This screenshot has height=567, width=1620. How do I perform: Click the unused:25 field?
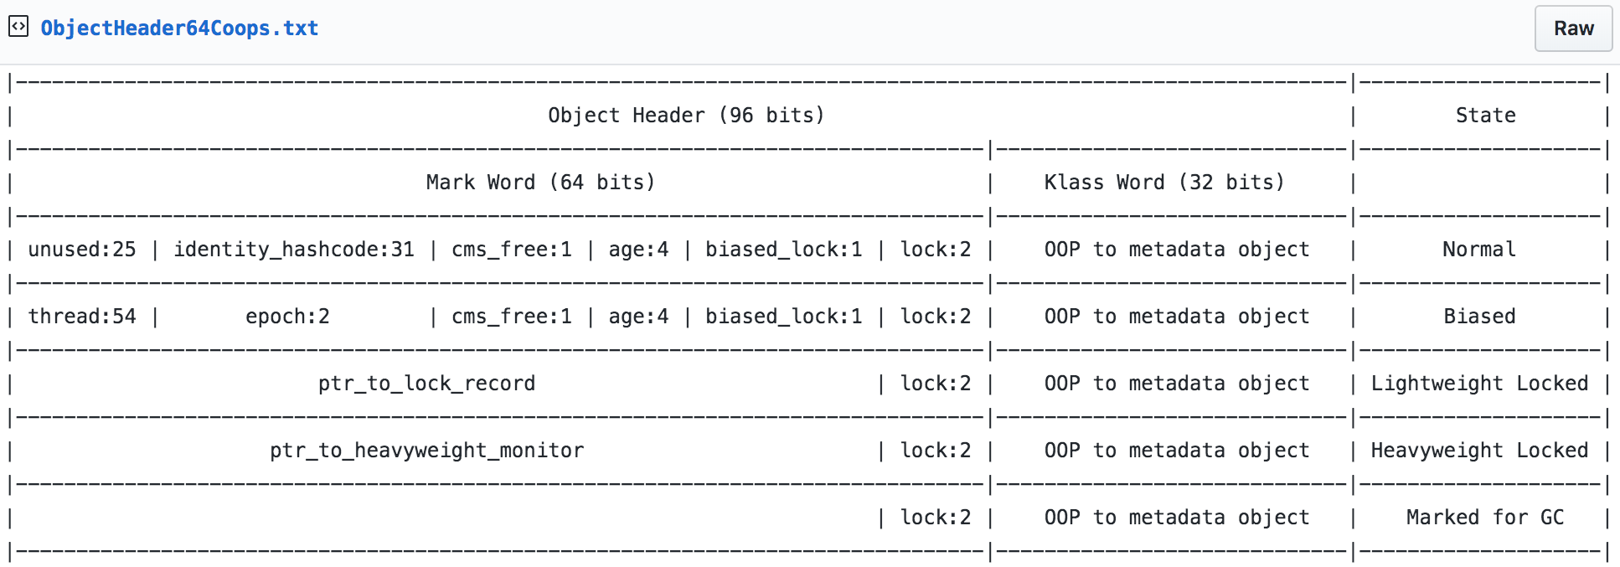[82, 250]
